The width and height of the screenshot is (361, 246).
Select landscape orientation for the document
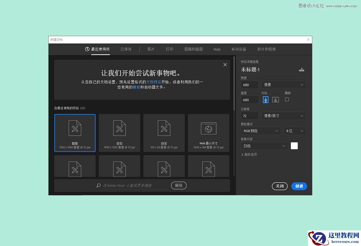coord(275,99)
